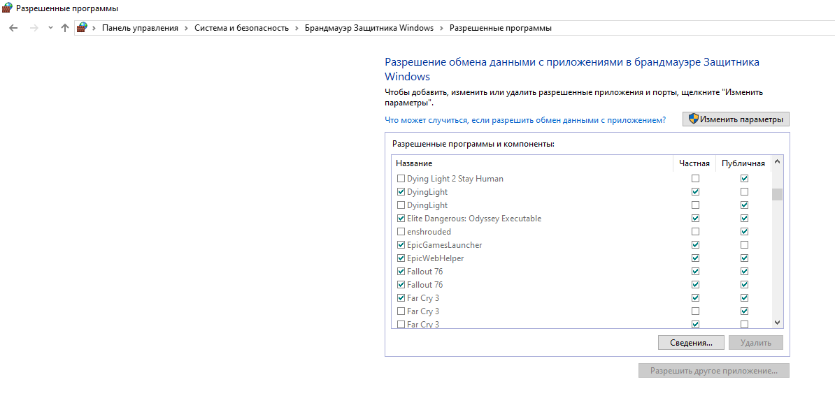Expand chevron after Система и безопасность
This screenshot has width=835, height=398.
[297, 28]
